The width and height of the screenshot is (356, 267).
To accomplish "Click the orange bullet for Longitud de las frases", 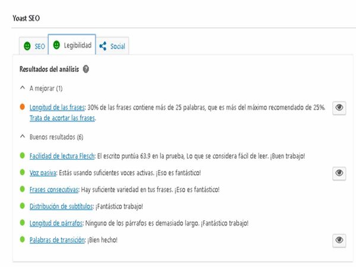I will tap(22, 107).
